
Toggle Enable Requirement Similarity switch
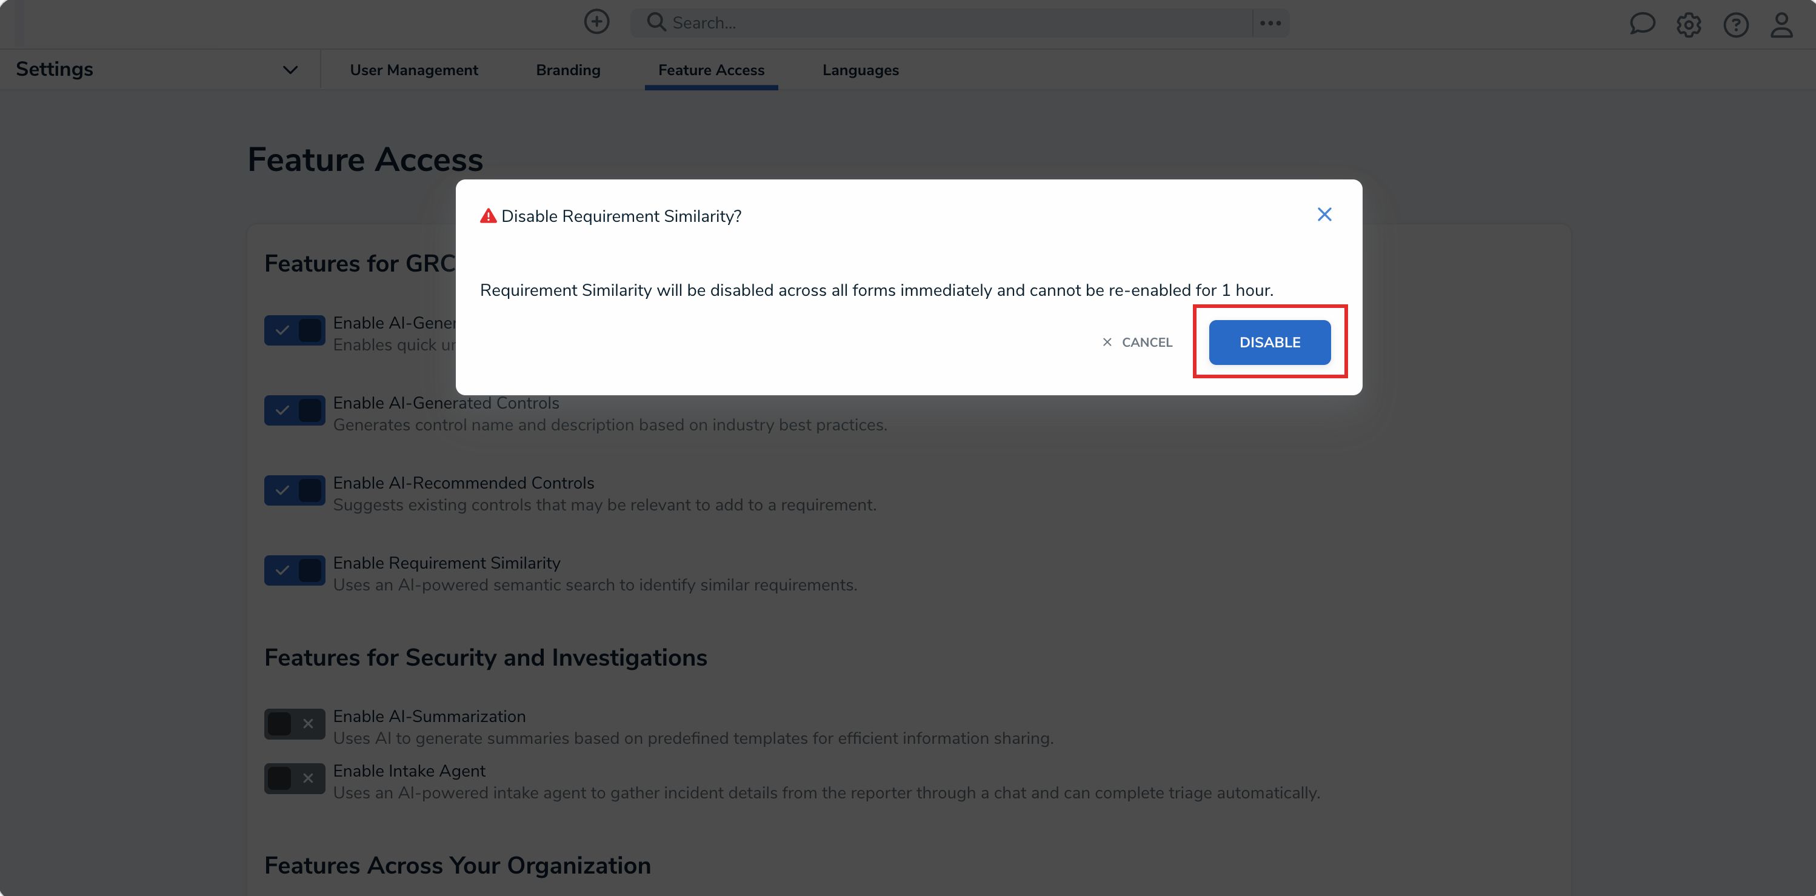[295, 570]
